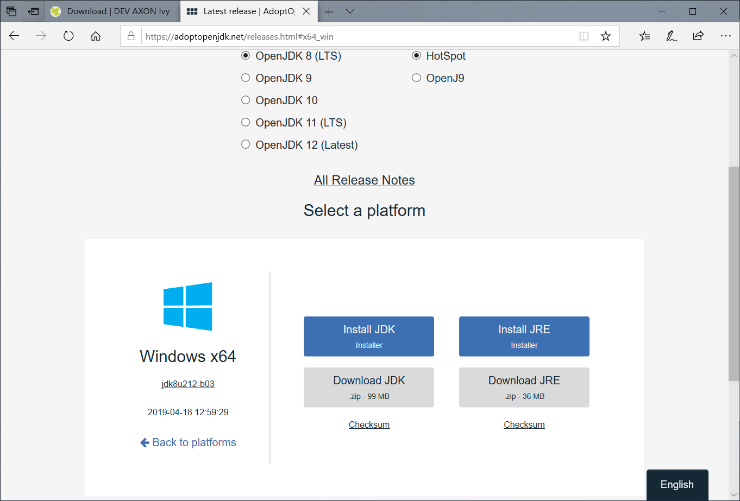Open English language selector
Screen dimensions: 740x501
(x=677, y=485)
